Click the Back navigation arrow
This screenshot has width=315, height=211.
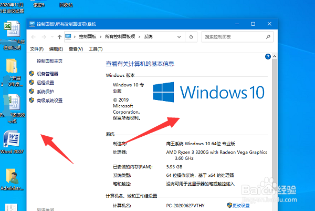coord(34,37)
